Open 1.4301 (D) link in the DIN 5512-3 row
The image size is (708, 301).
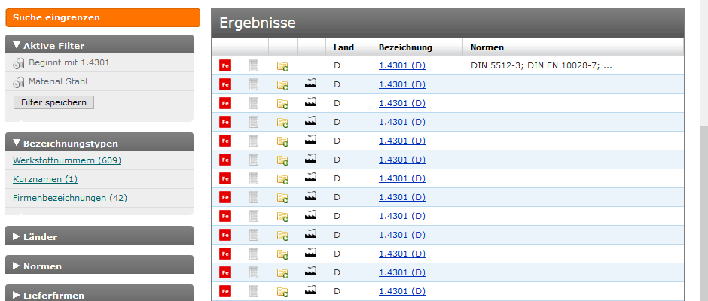(x=401, y=65)
